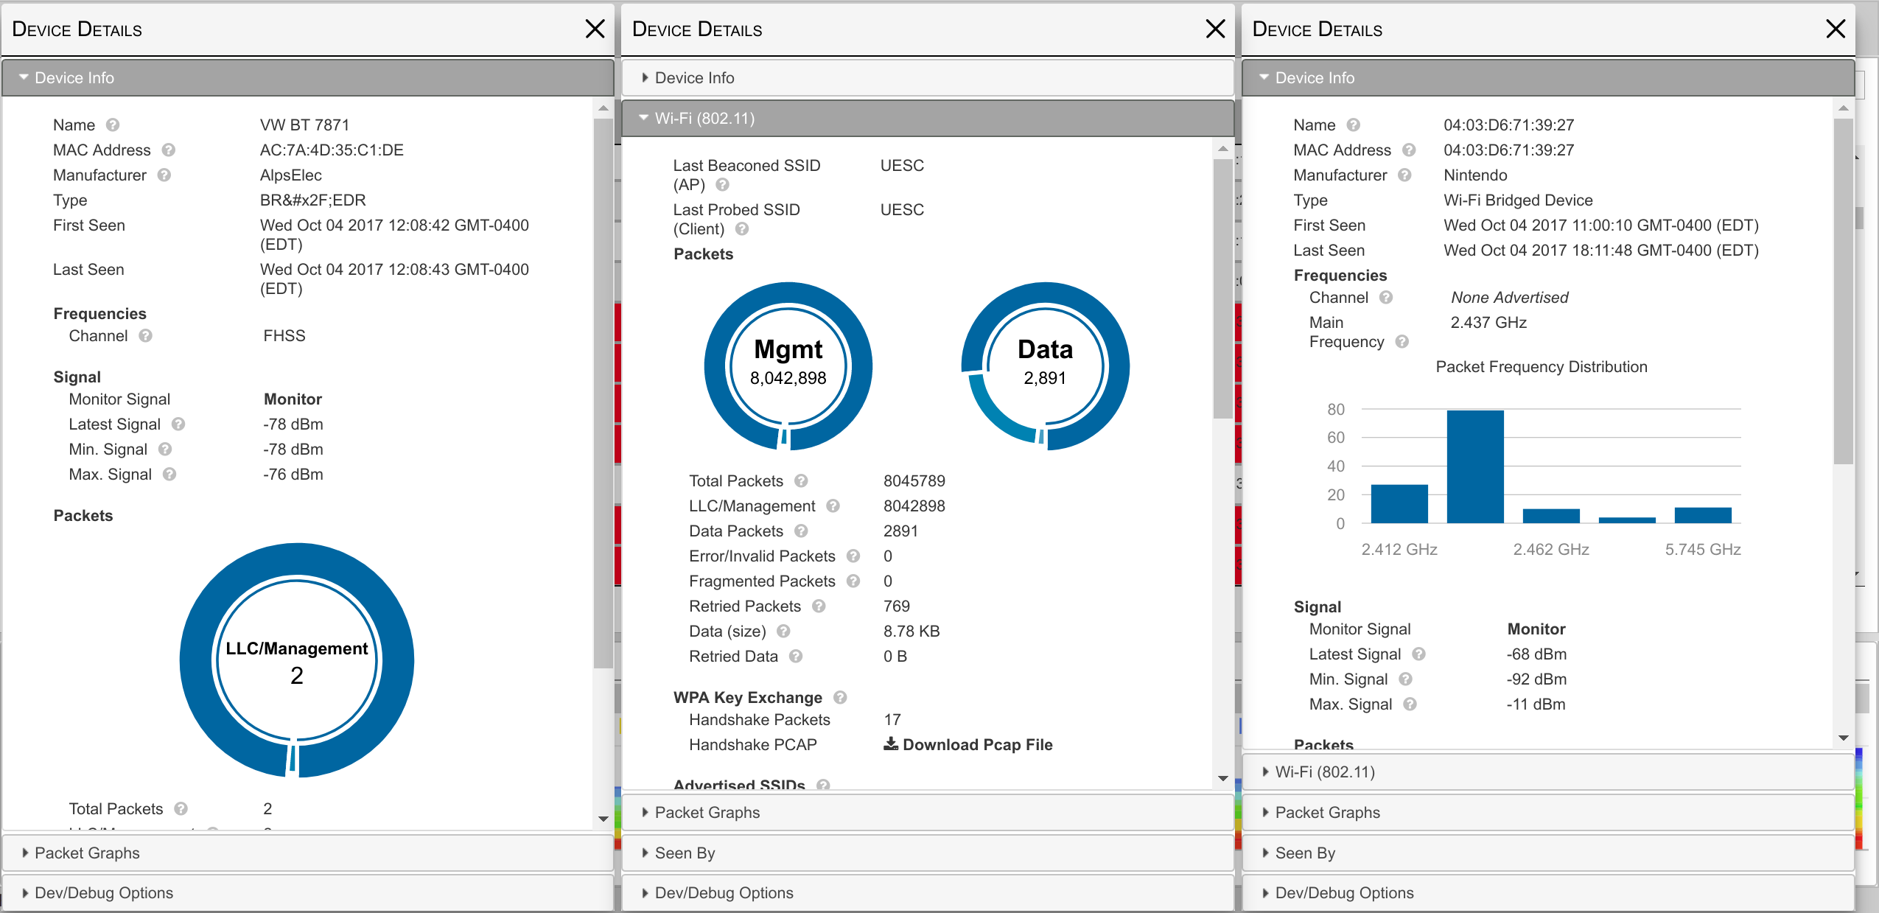The height and width of the screenshot is (913, 1879).
Task: Click help icon next to Latest Signal -78 dBm
Action: [x=178, y=424]
